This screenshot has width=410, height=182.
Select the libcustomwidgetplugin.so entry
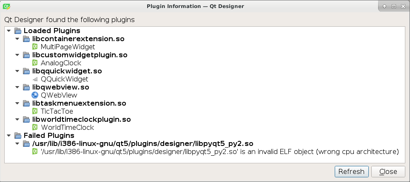[x=80, y=55]
